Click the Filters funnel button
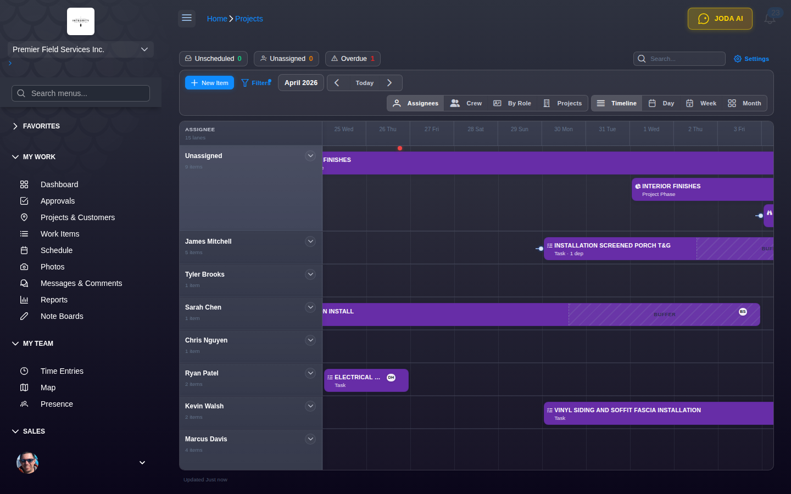 point(256,83)
